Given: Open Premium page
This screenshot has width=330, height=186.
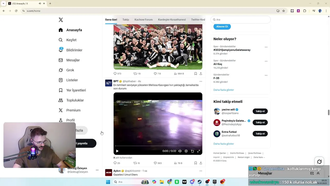Looking at the screenshot, I should coord(70,110).
